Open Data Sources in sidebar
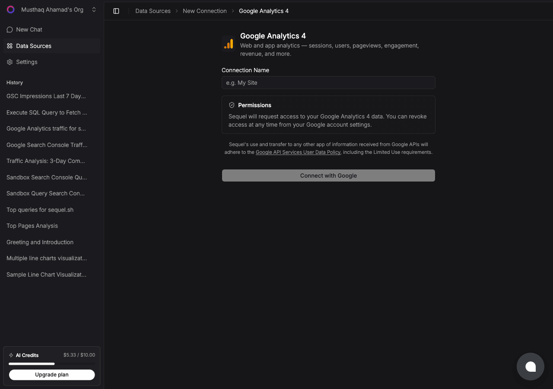Screen dimensions: 553x389 click(x=52, y=46)
